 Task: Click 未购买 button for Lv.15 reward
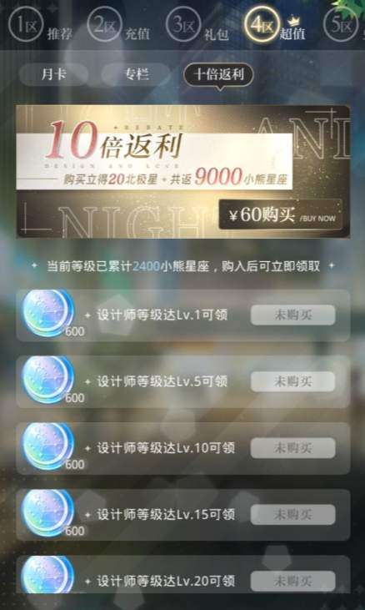pyautogui.click(x=292, y=515)
